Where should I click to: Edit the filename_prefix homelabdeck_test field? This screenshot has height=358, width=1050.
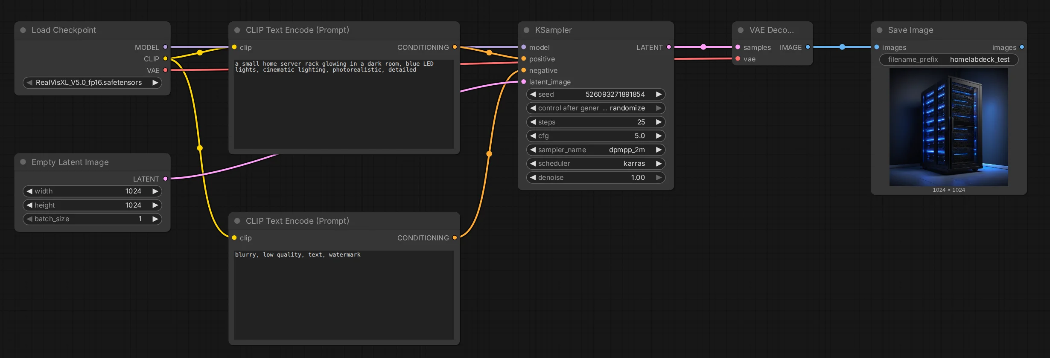[x=949, y=60]
